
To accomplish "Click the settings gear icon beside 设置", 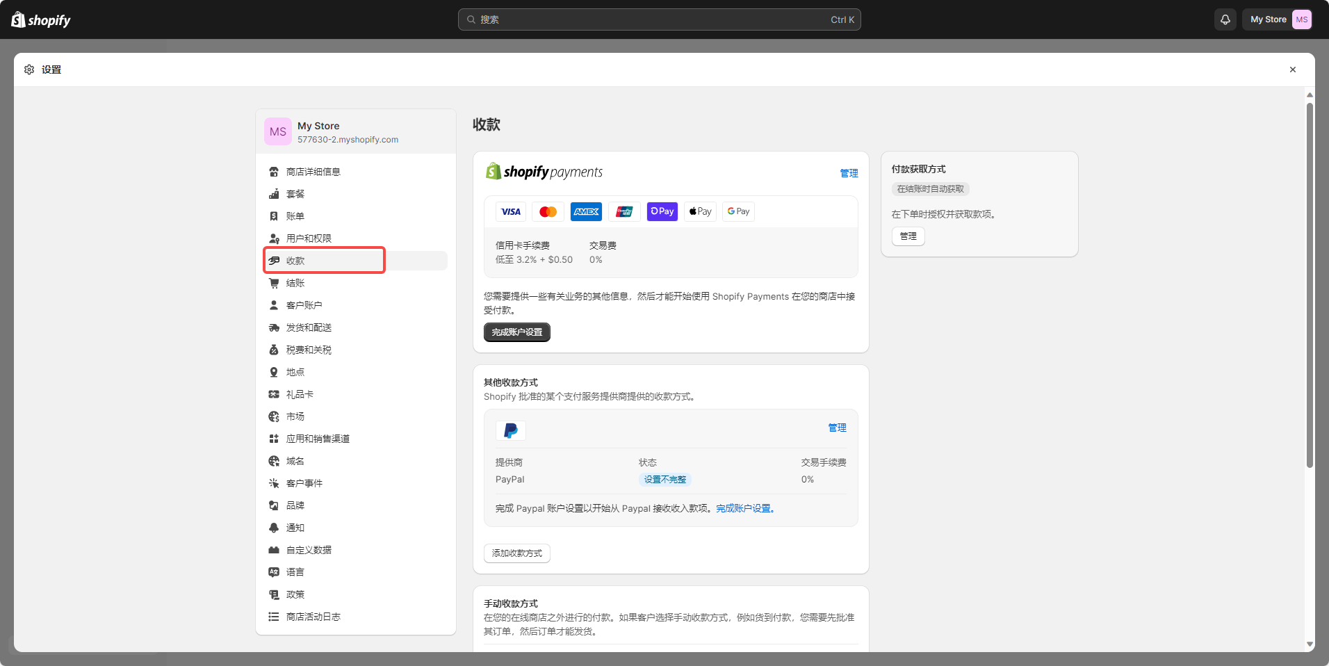I will (29, 70).
